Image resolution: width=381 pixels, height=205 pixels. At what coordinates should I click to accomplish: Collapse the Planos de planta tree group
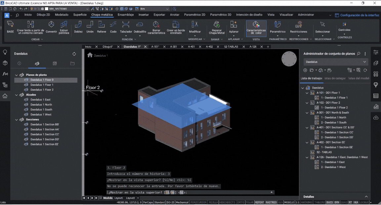coord(17,75)
